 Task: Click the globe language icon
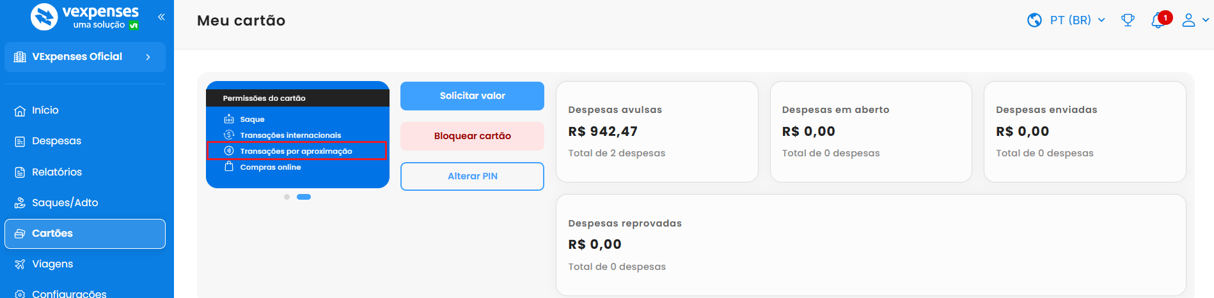(1034, 20)
